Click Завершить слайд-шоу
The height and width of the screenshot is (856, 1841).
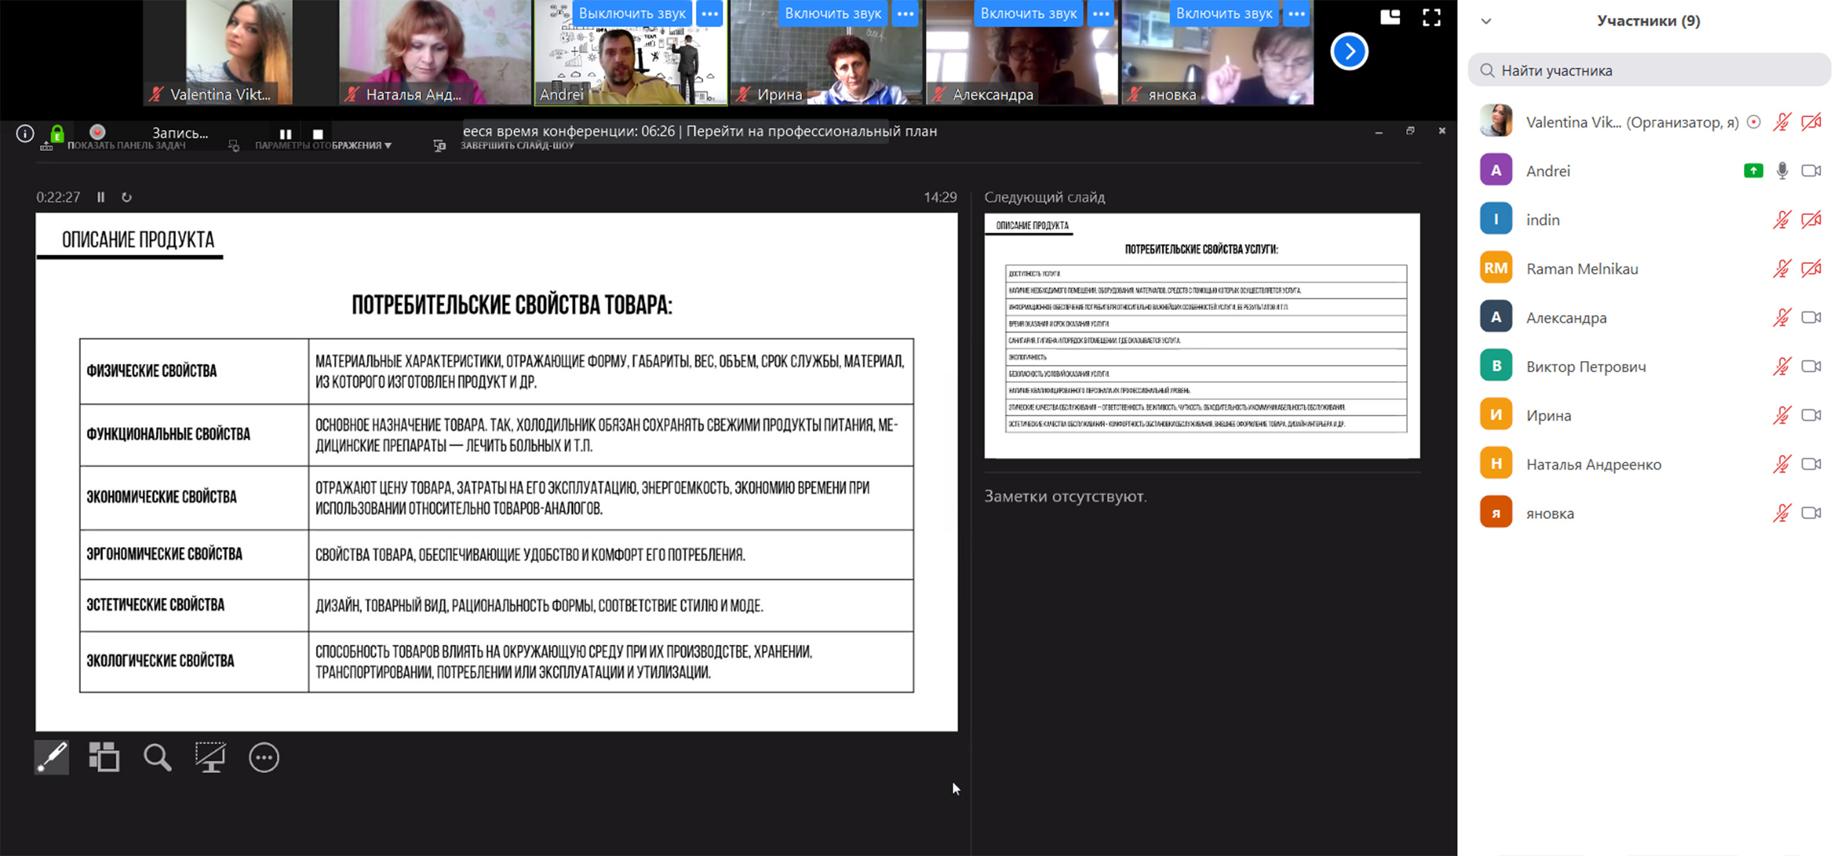(x=517, y=145)
